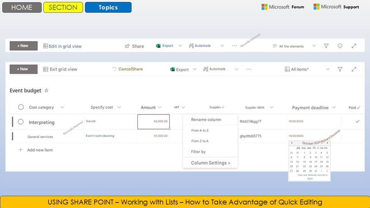Viewport: 370px width, 208px height.
Task: Toggle select-all circle in header row
Action: tap(21, 107)
